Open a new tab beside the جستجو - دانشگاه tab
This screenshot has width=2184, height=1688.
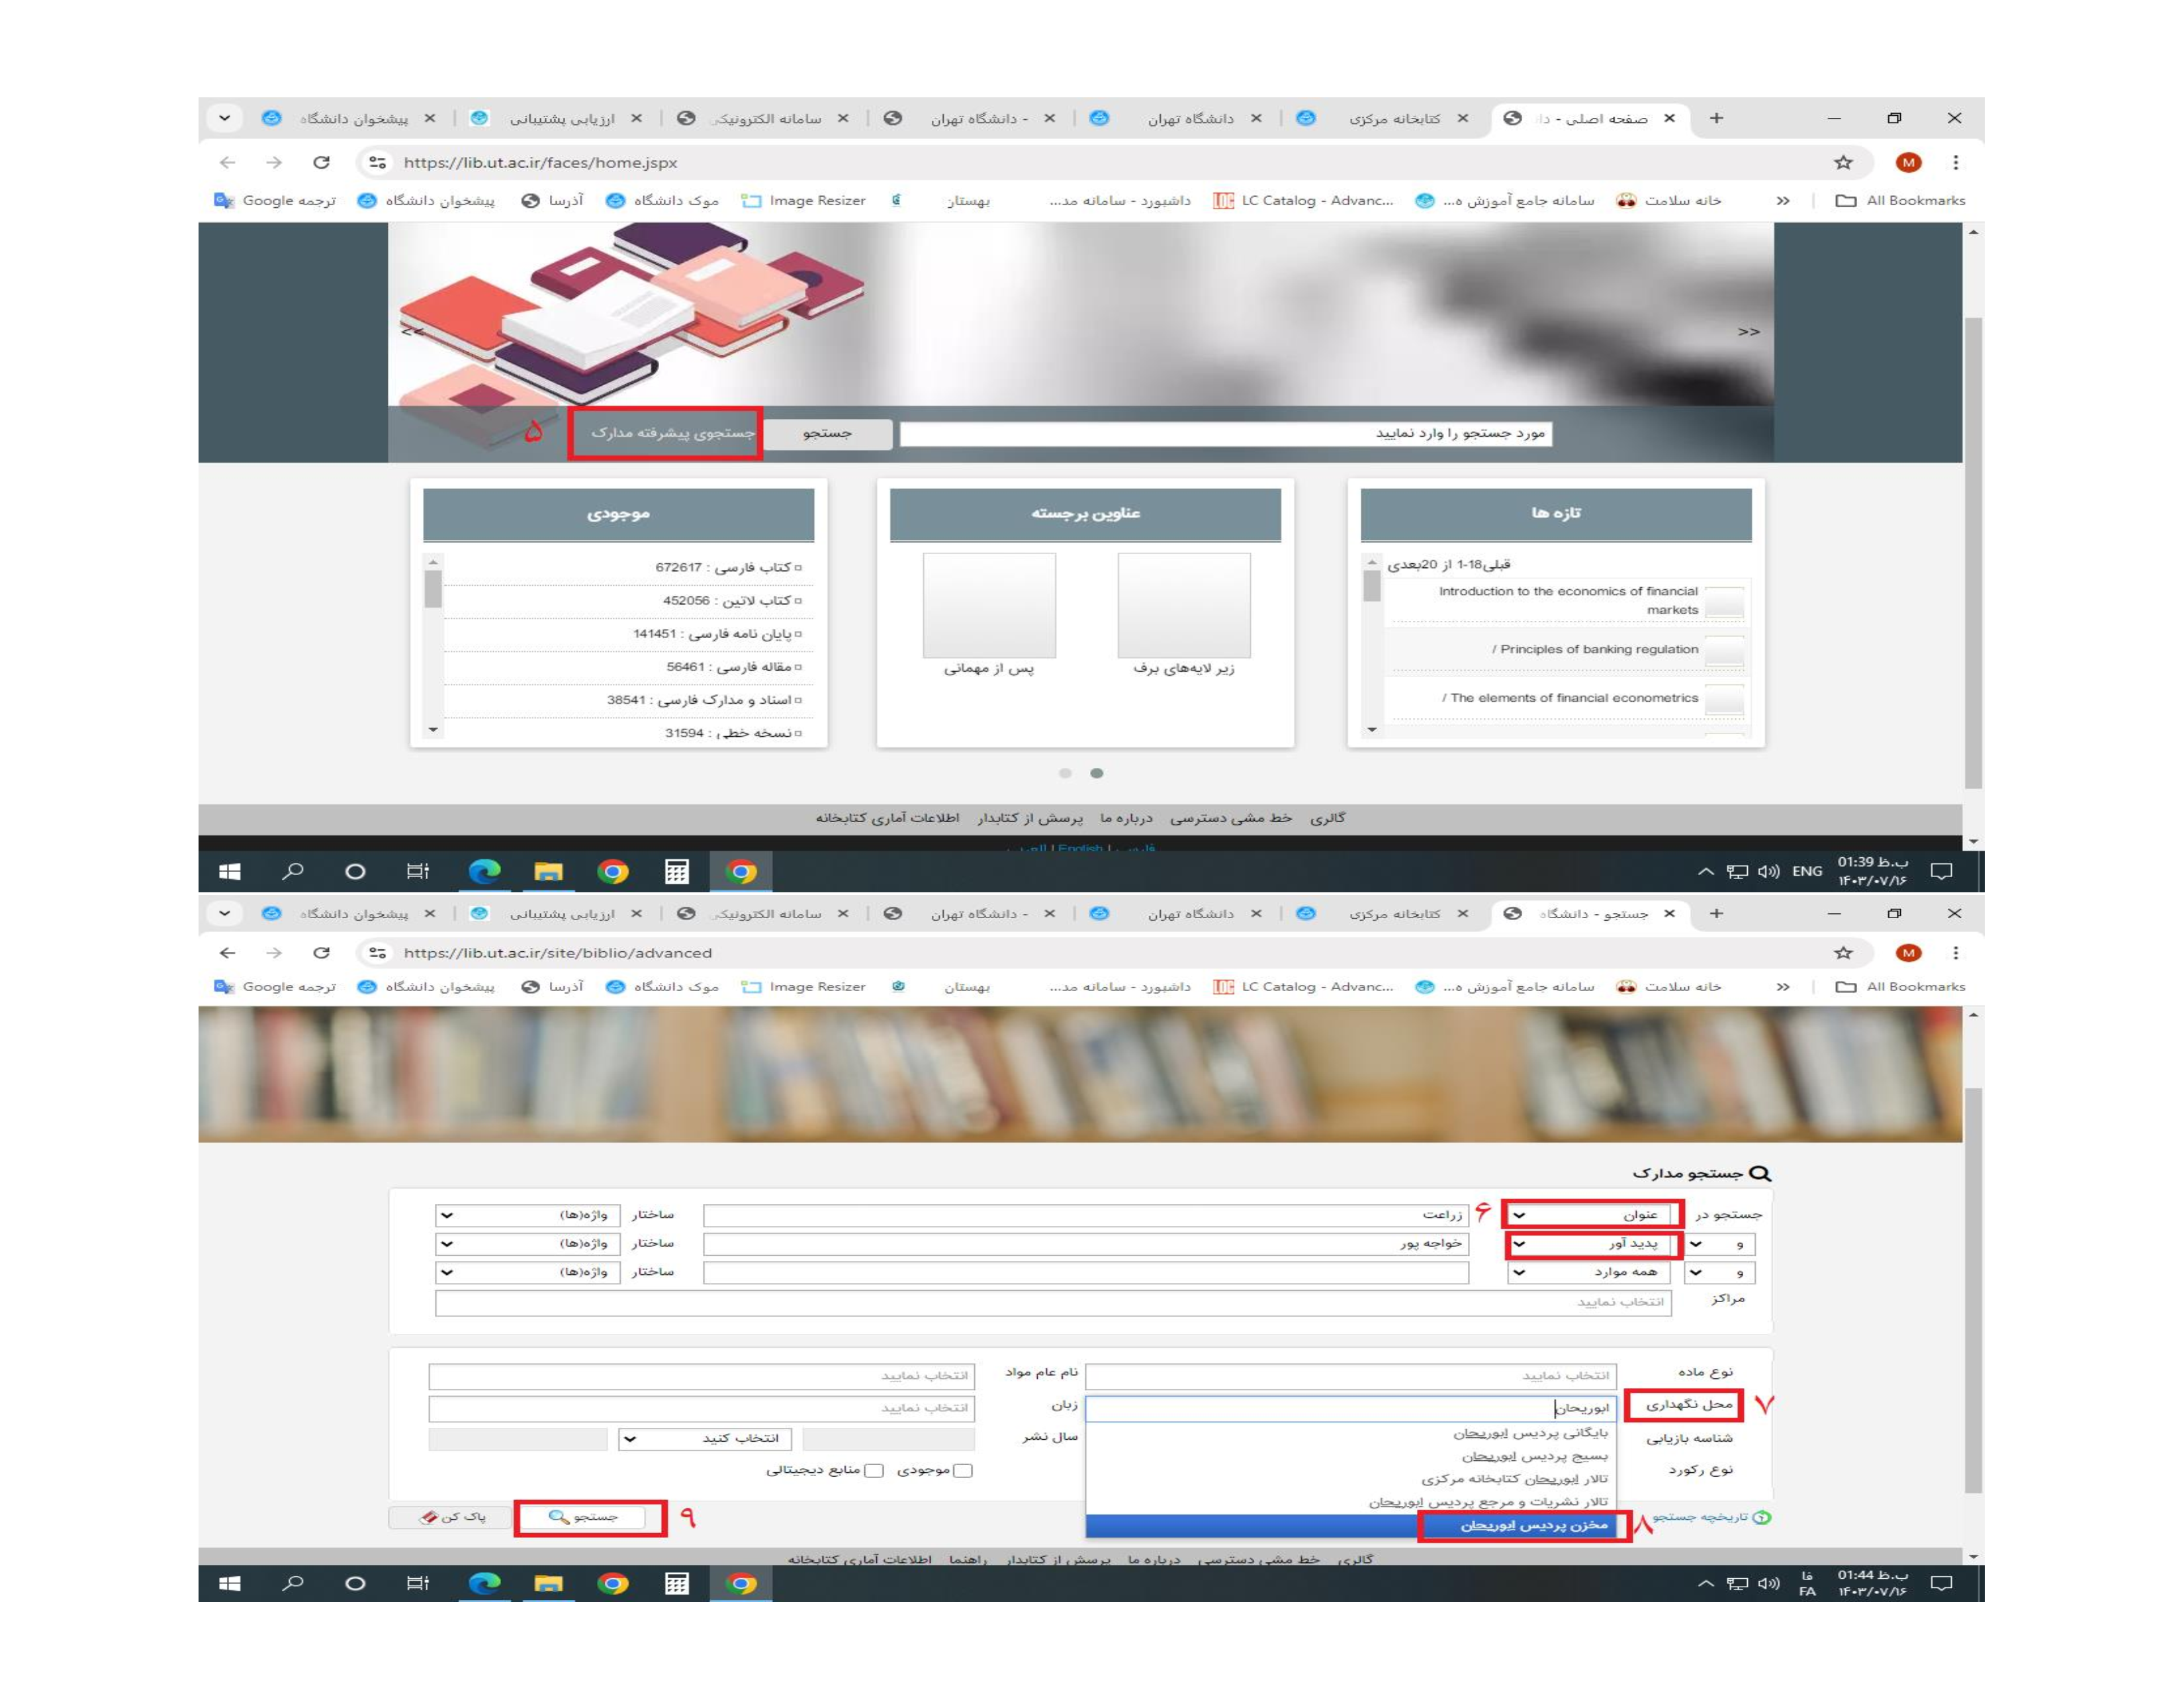coord(1716,913)
